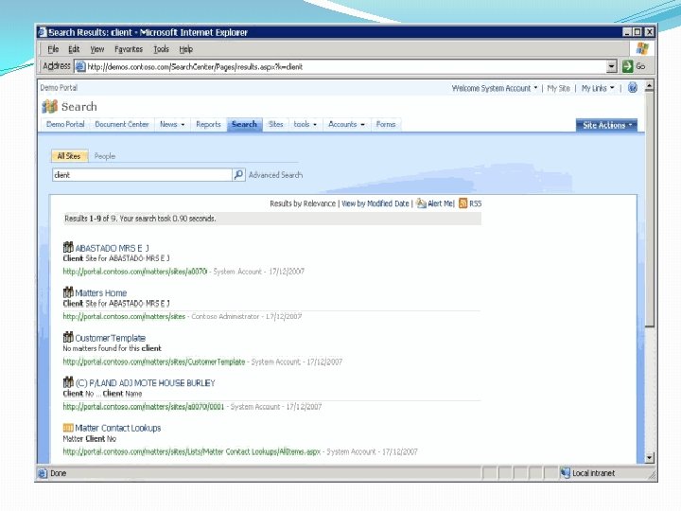
Task: Open the Customer Template result
Action: tap(111, 338)
